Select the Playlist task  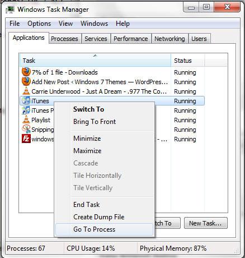(41, 120)
